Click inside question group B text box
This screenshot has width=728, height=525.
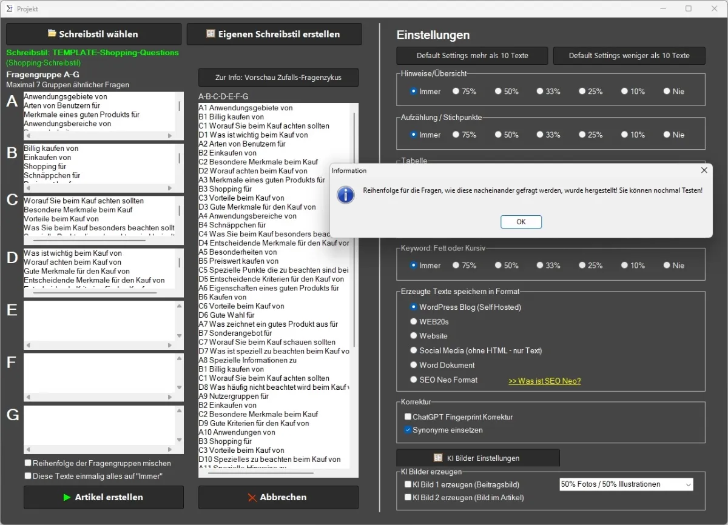[100, 164]
